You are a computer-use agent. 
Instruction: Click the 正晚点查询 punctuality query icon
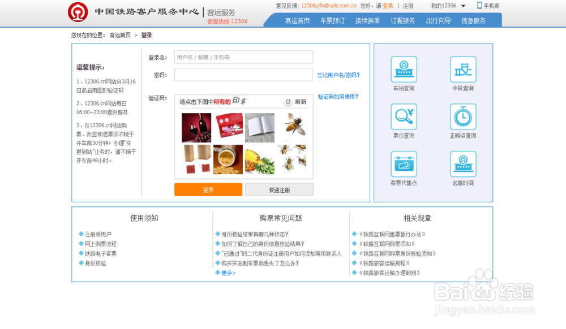click(463, 117)
